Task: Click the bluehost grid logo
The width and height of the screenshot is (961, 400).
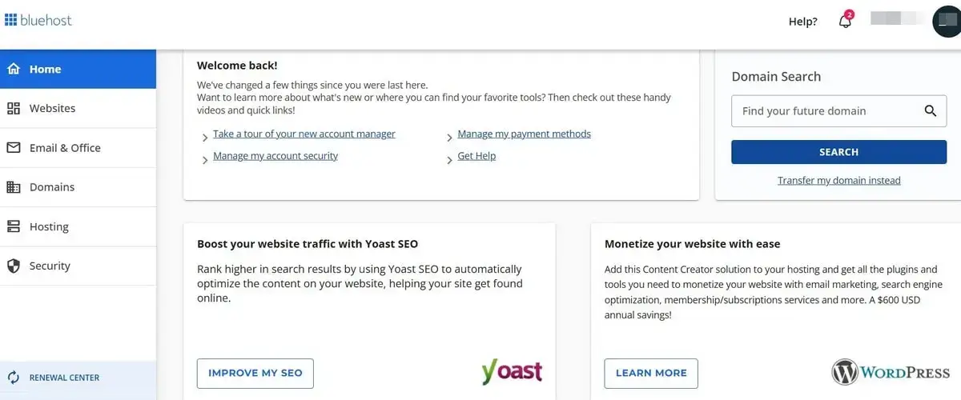Action: (x=10, y=19)
